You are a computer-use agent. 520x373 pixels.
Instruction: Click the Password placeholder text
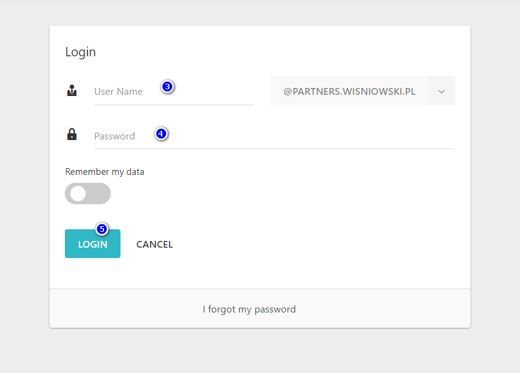114,136
